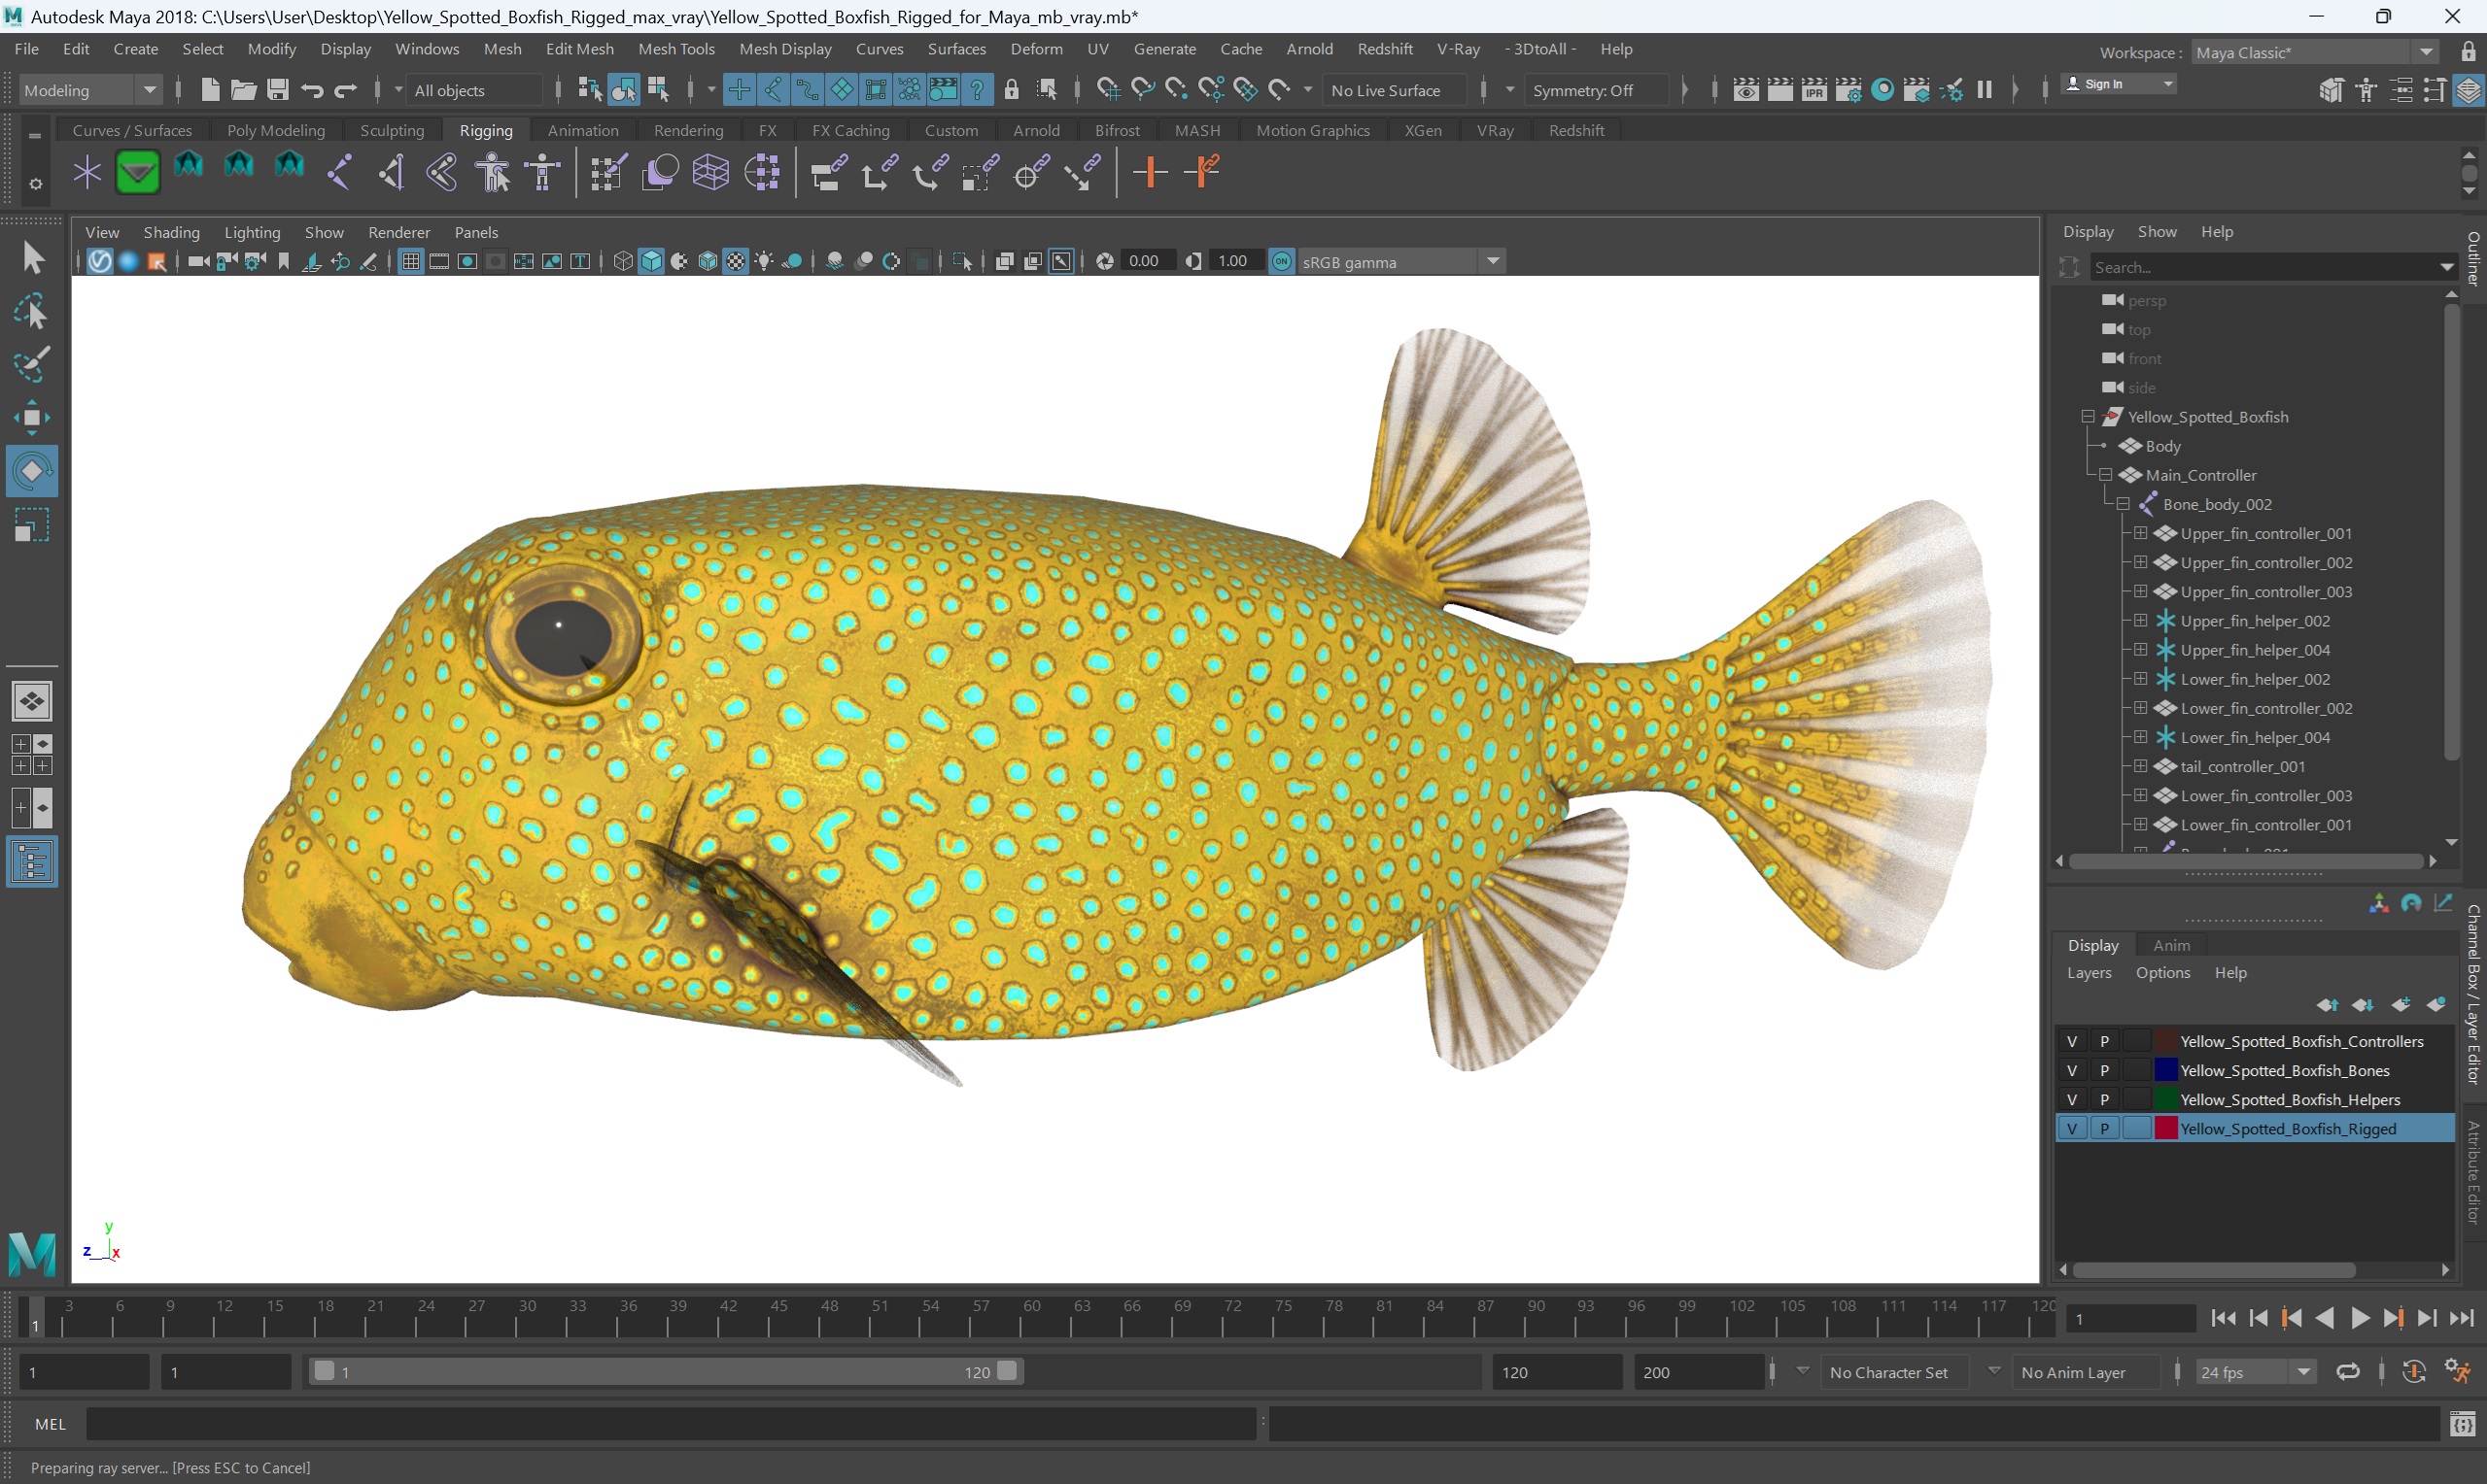Toggle visibility of Yellow_Spotted_Boxfish_Bones layer
The height and width of the screenshot is (1484, 2487).
2072,1070
